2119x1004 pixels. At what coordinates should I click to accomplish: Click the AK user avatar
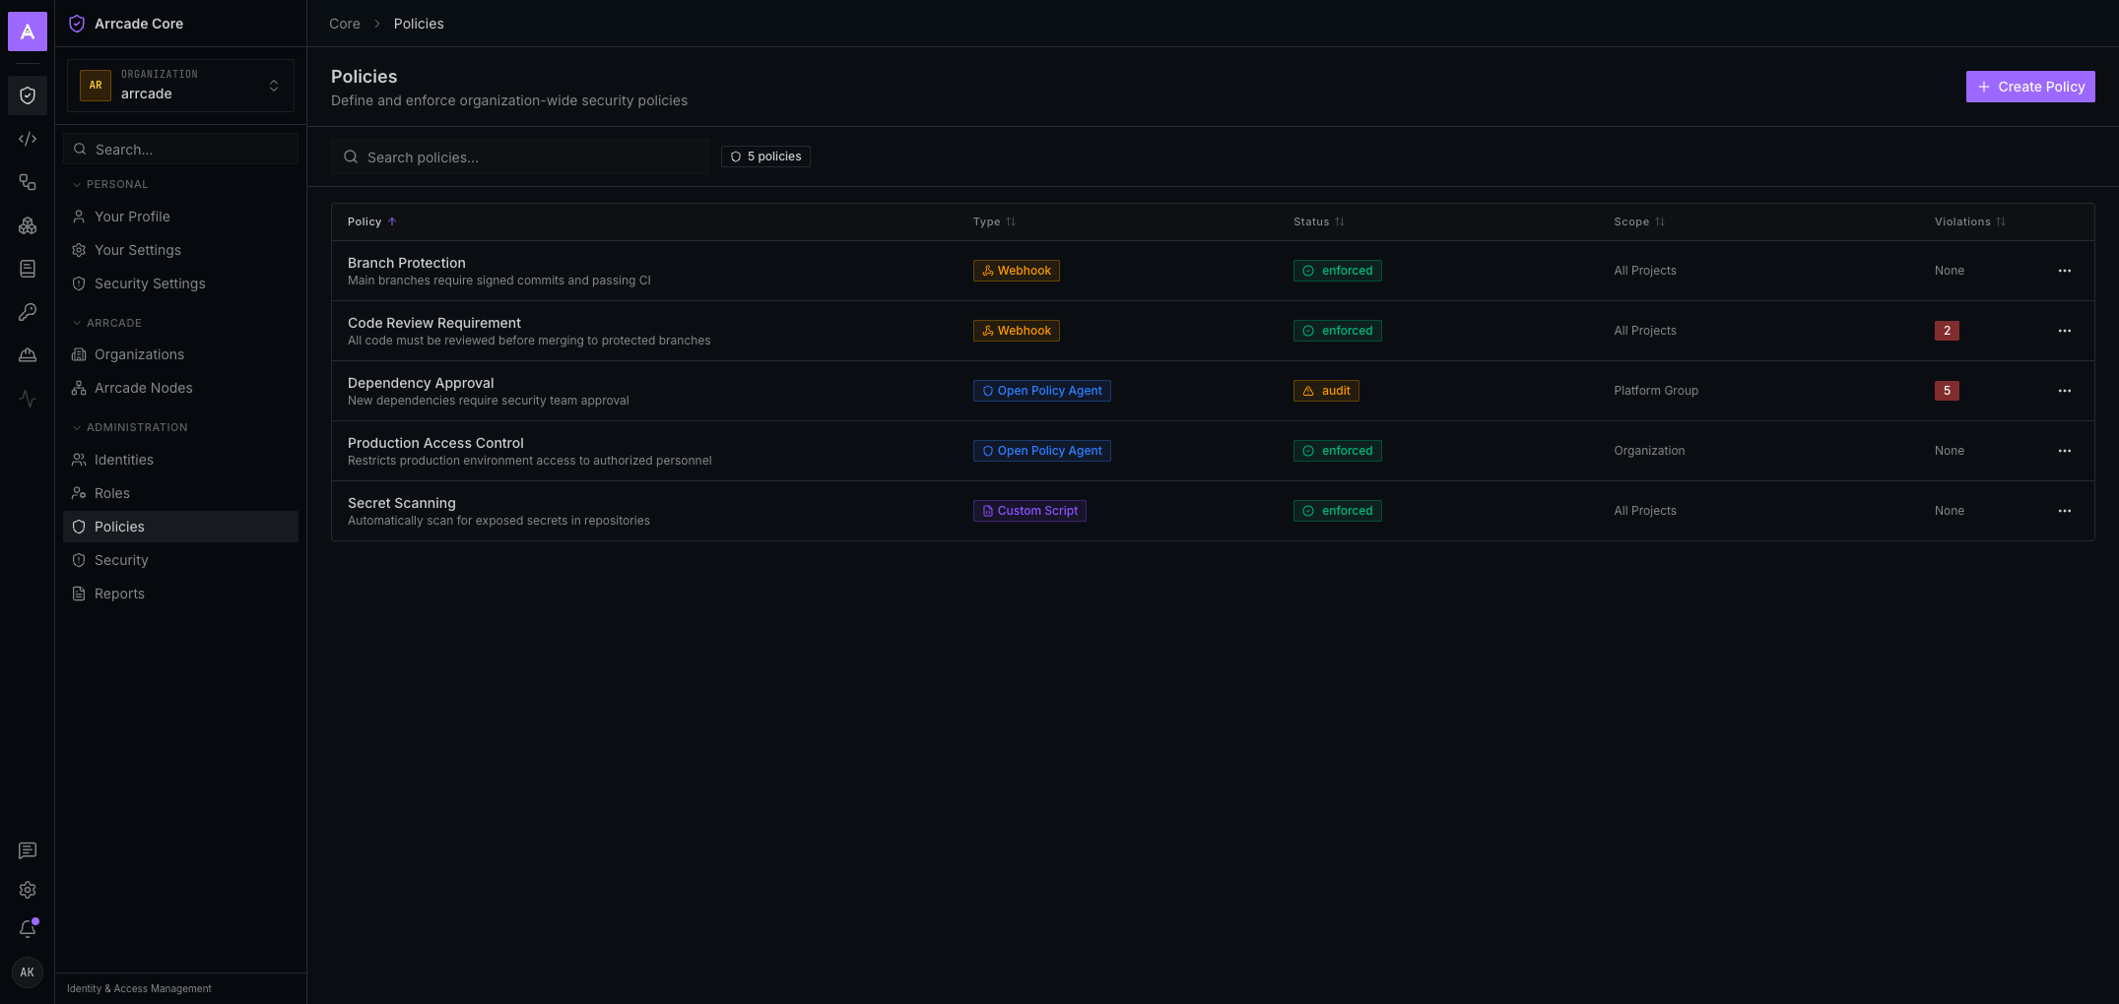28,973
